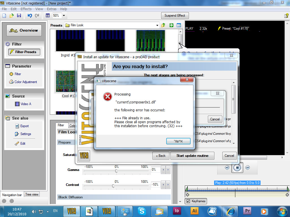Open Settings in See also
This screenshot has height=217, width=290.
click(x=23, y=134)
